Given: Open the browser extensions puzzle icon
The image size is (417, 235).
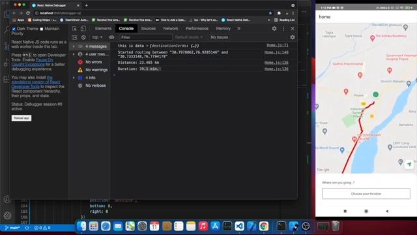Looking at the screenshot, I should [279, 13].
